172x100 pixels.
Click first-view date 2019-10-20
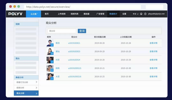[x=100, y=60]
